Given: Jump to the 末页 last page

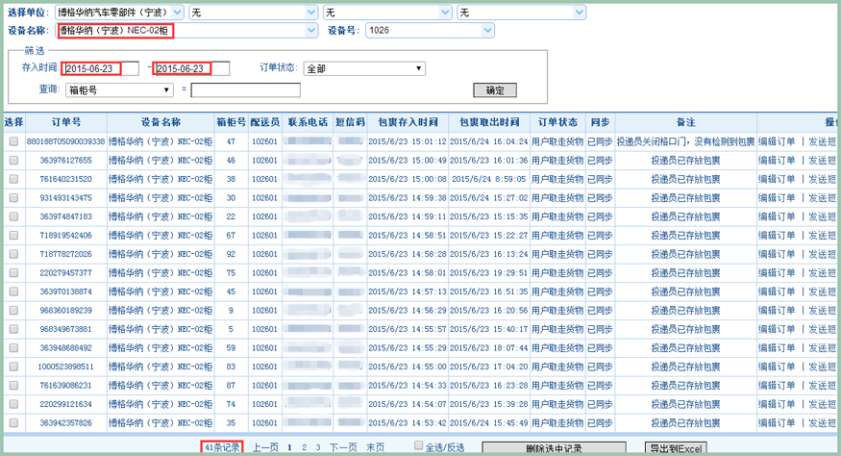Looking at the screenshot, I should click(x=375, y=447).
